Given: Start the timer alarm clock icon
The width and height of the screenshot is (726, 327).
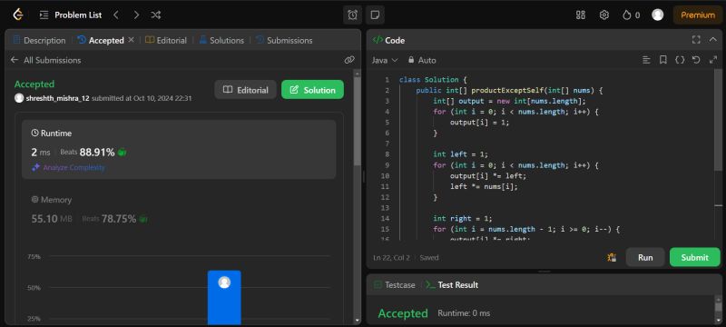Looking at the screenshot, I should 352,15.
